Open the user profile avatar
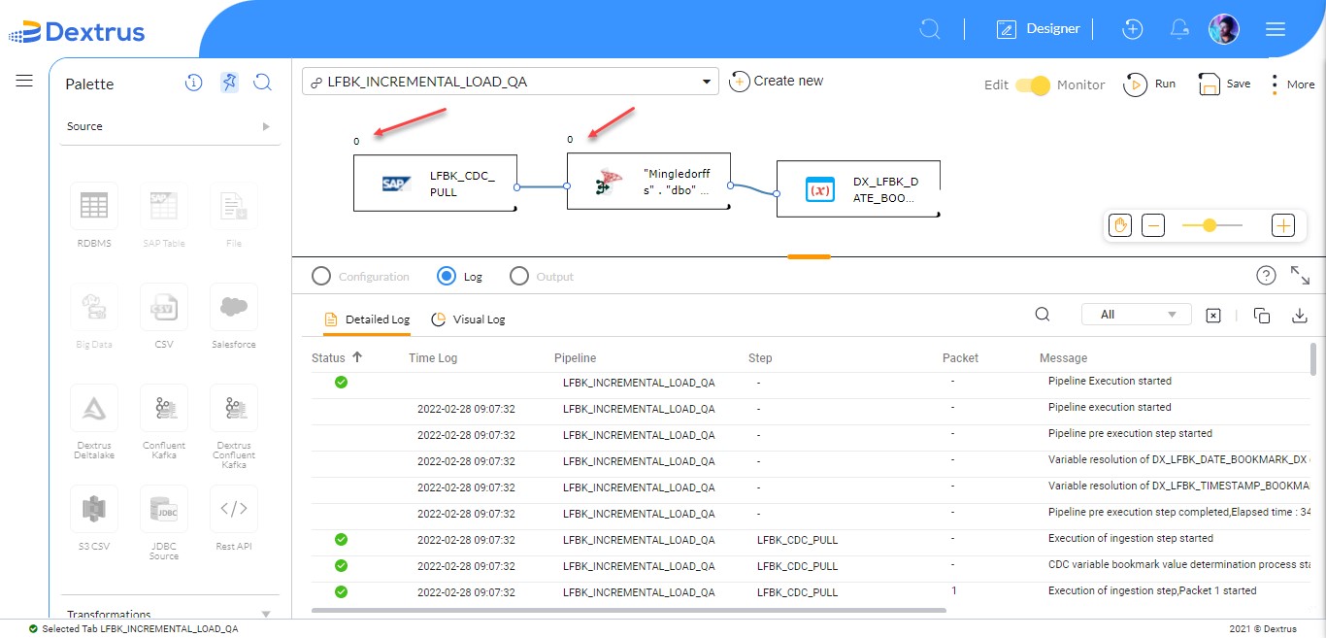Image resolution: width=1326 pixels, height=638 pixels. click(x=1223, y=29)
